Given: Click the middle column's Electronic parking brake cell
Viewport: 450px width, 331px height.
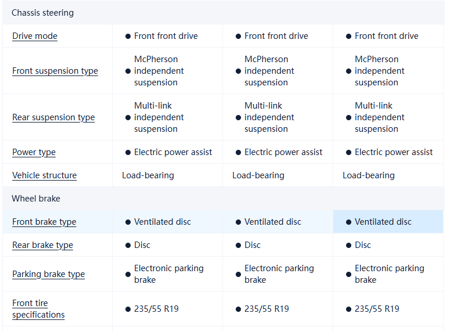Looking at the screenshot, I should 279,274.
